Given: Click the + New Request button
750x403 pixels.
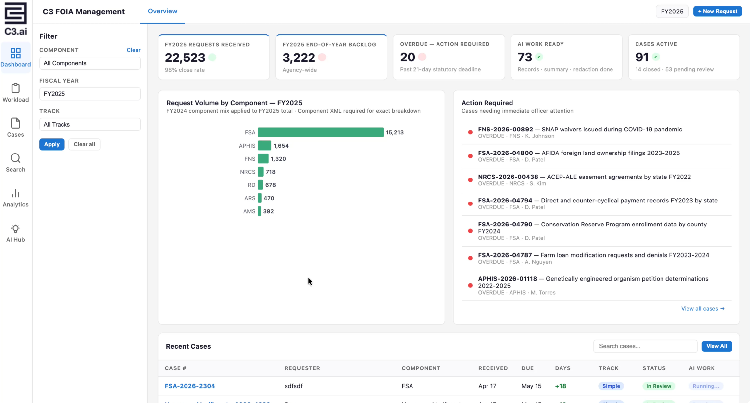Looking at the screenshot, I should click(x=717, y=11).
